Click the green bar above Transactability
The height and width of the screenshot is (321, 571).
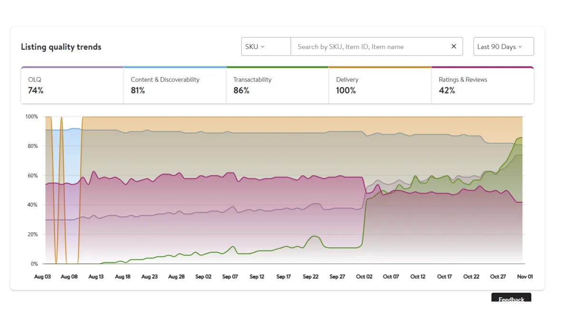(x=277, y=68)
